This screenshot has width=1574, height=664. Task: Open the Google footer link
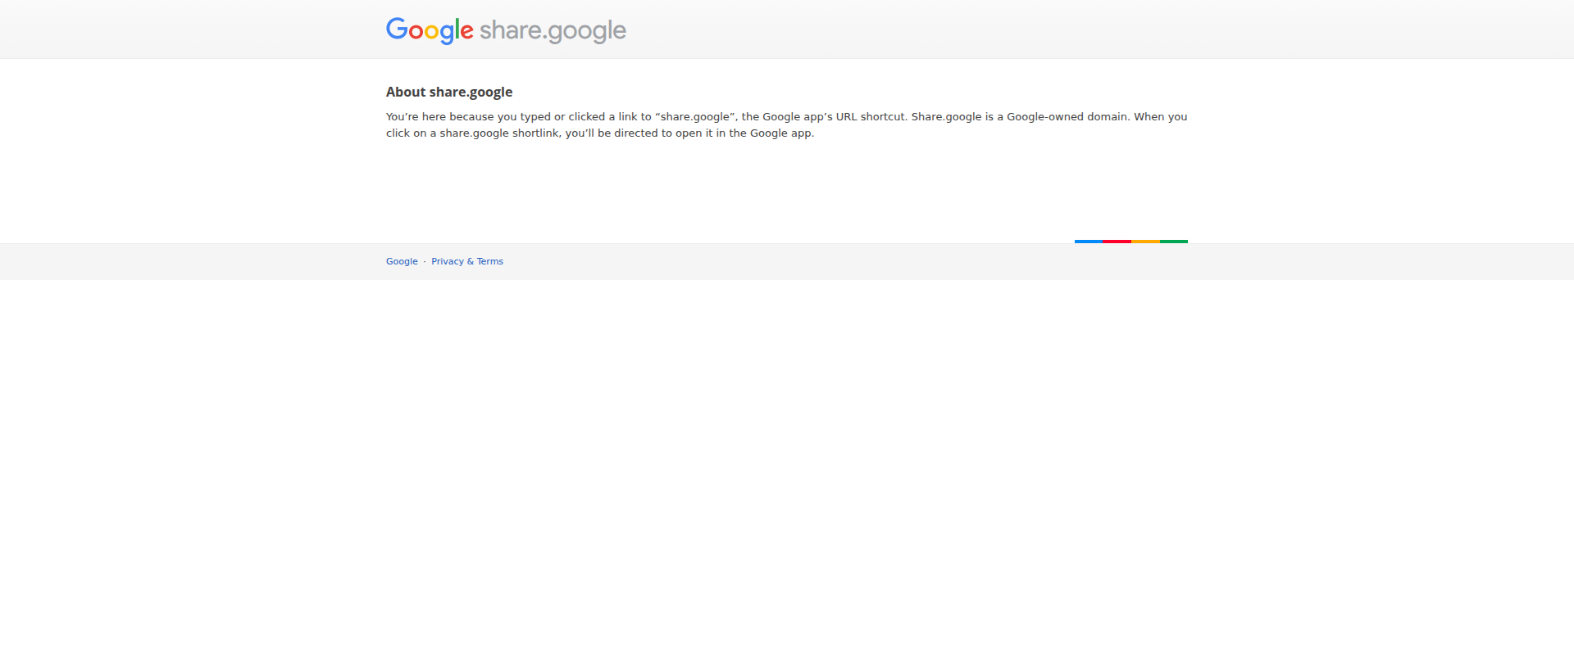point(402,262)
